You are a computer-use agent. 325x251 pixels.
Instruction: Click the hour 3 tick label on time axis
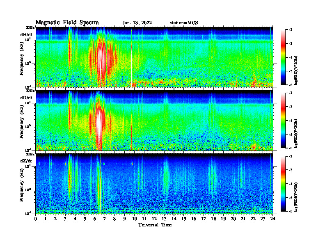click(x=65, y=219)
